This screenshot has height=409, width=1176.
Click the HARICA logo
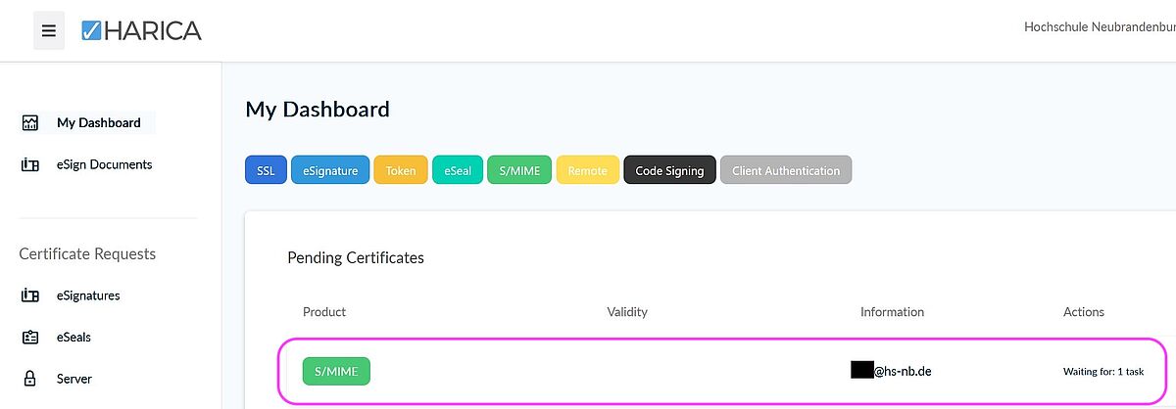(141, 30)
